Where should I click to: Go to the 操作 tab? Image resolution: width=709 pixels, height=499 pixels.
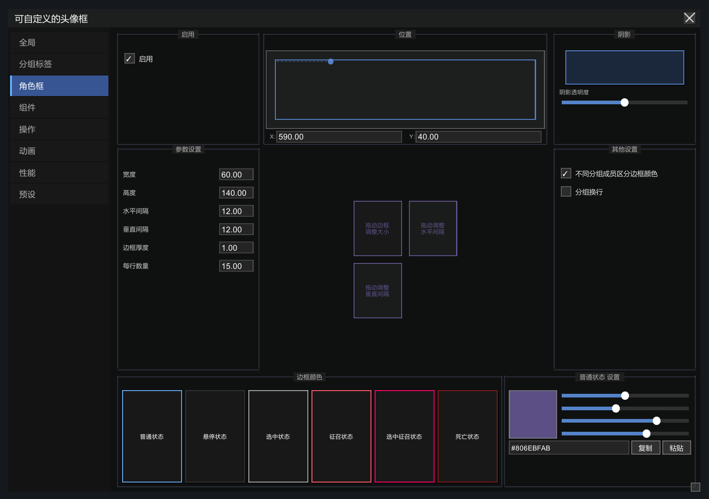59,129
